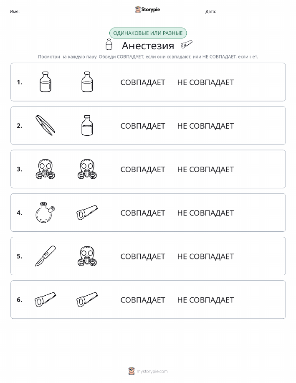Select СОВПАДАЕТ for row 3
Viewport: 296px width, 383px height.
pyautogui.click(x=143, y=169)
